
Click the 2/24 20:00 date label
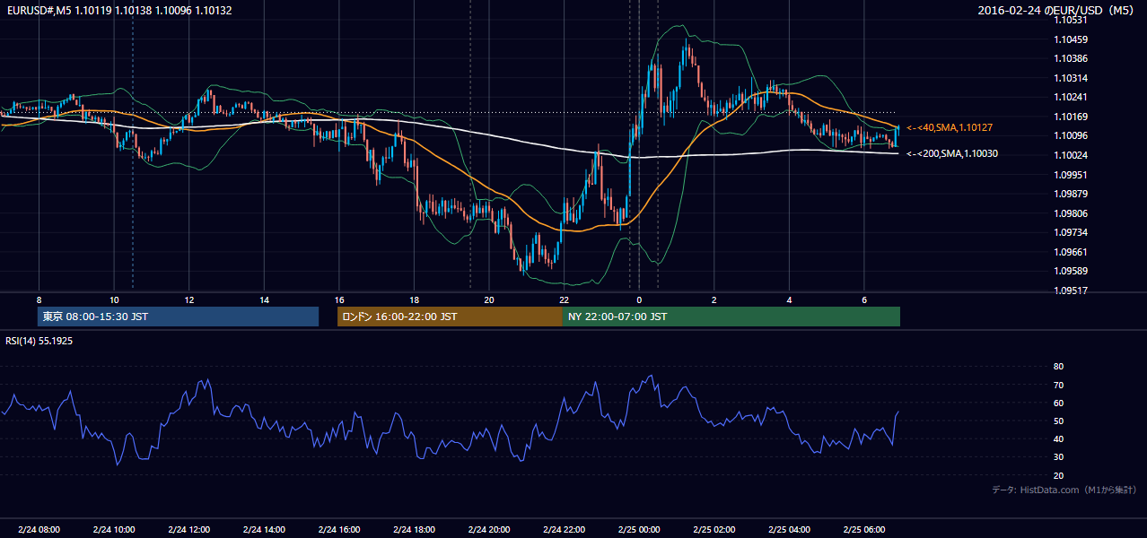[489, 530]
